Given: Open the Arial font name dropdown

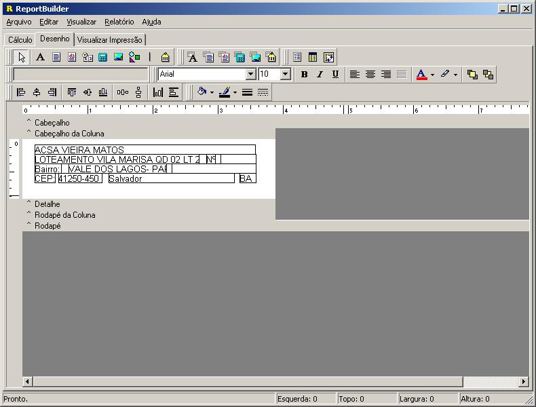Looking at the screenshot, I should 250,74.
